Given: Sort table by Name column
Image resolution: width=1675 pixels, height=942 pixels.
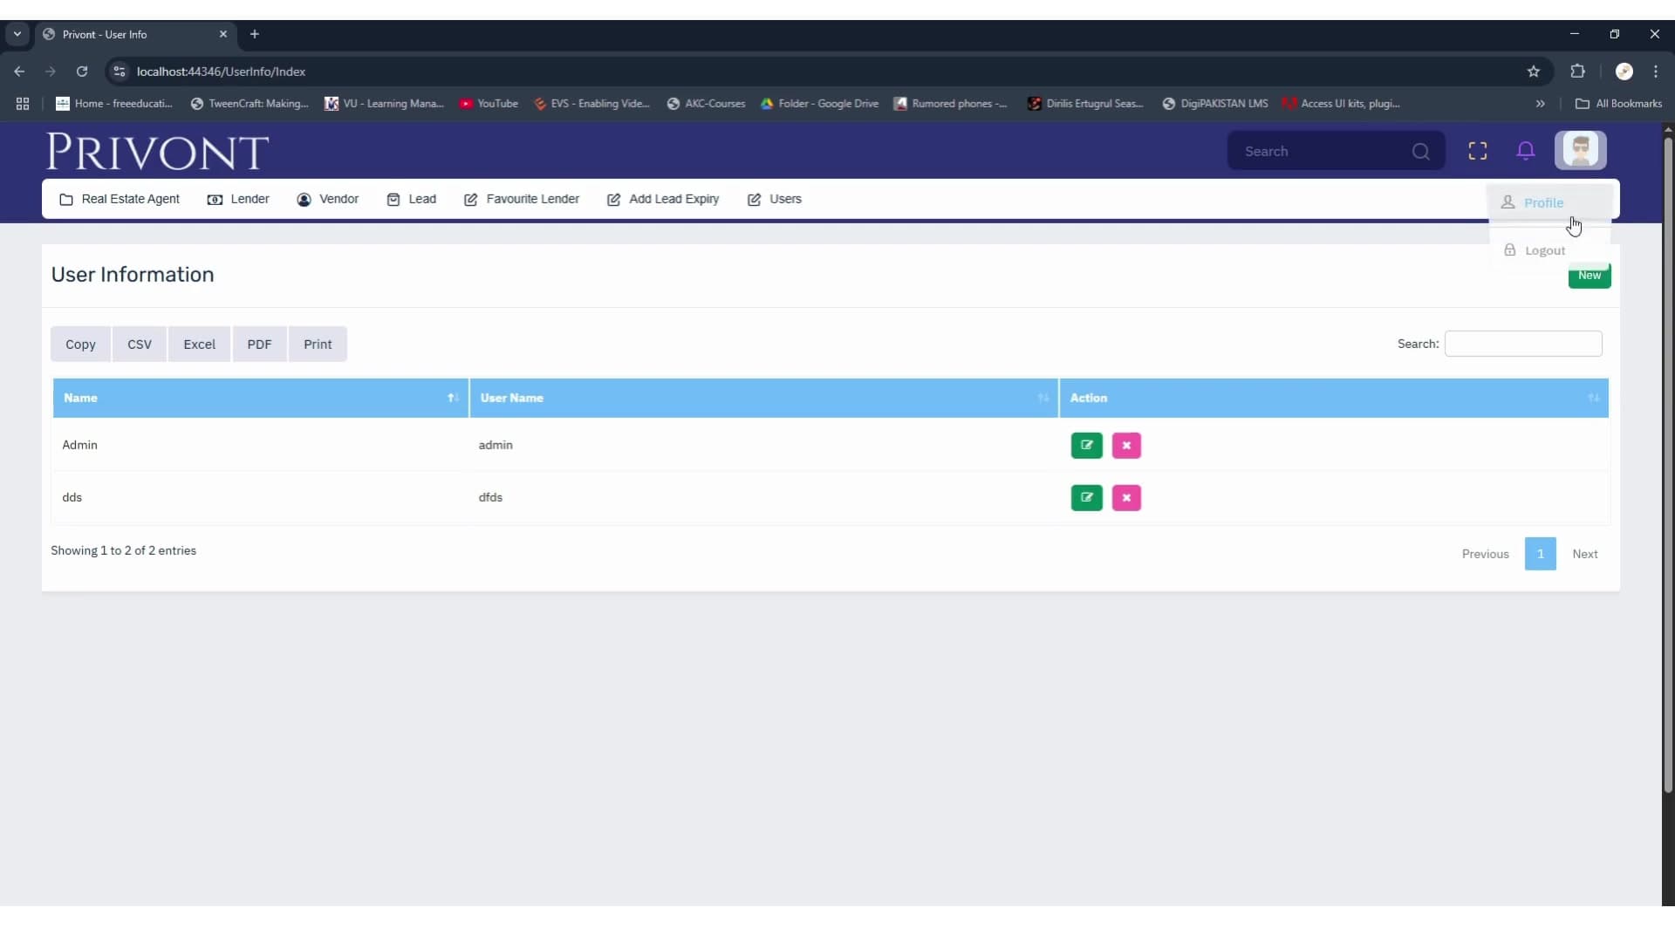Looking at the screenshot, I should pyautogui.click(x=260, y=398).
